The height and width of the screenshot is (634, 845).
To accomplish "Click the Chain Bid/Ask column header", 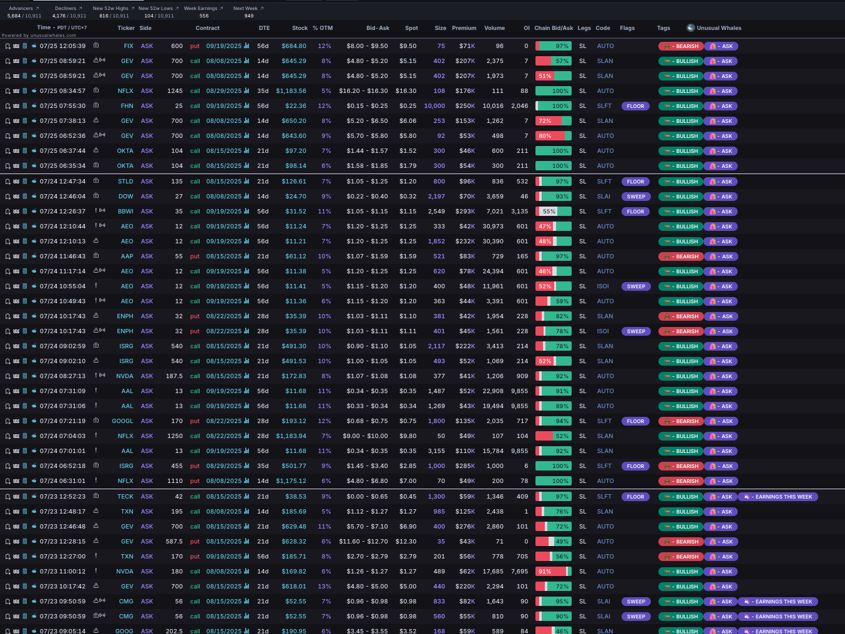I will tap(554, 28).
